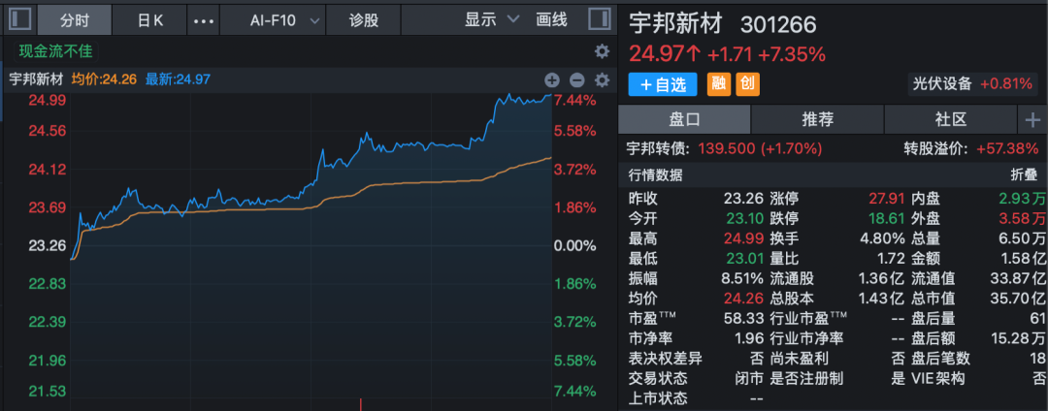The width and height of the screenshot is (1048, 411).
Task: Open the more options ellipsis
Action: pyautogui.click(x=203, y=20)
